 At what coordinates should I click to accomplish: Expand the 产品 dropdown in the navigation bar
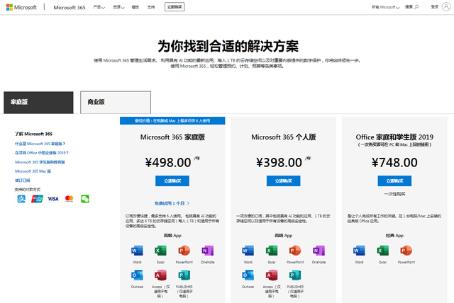coord(99,7)
